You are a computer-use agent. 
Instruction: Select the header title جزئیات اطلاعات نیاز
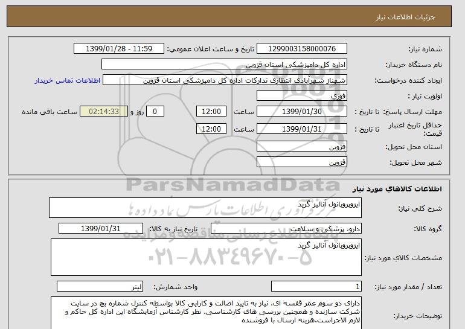click(x=405, y=17)
